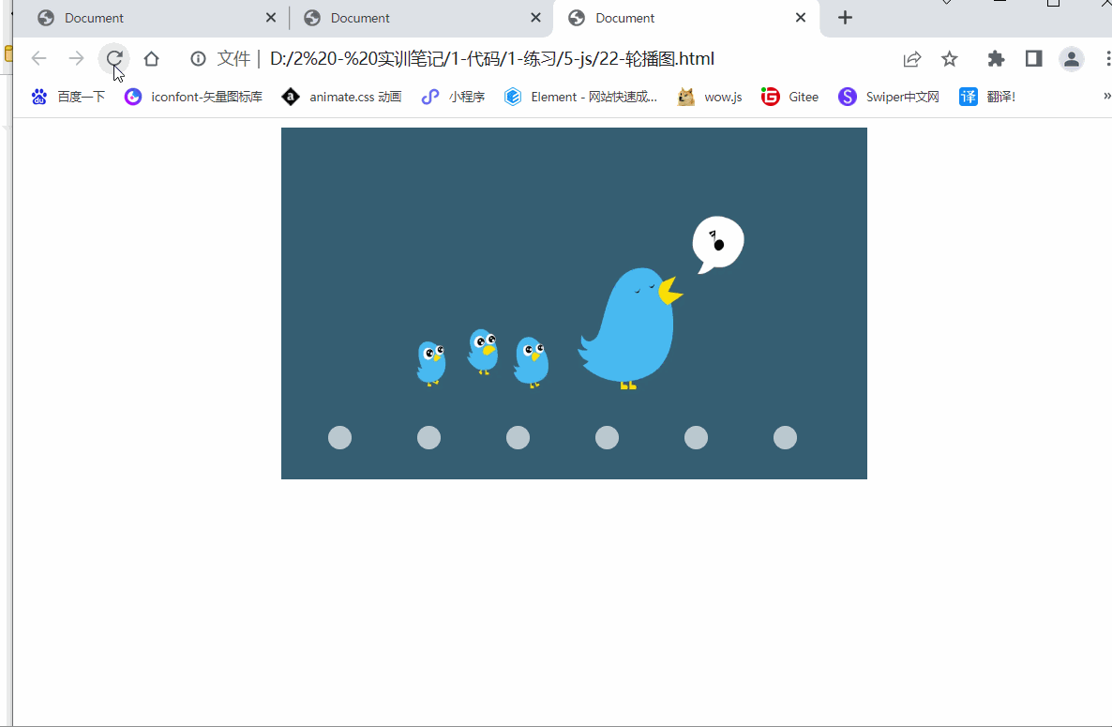The height and width of the screenshot is (727, 1112).
Task: Select the third Document tab
Action: coord(685,19)
